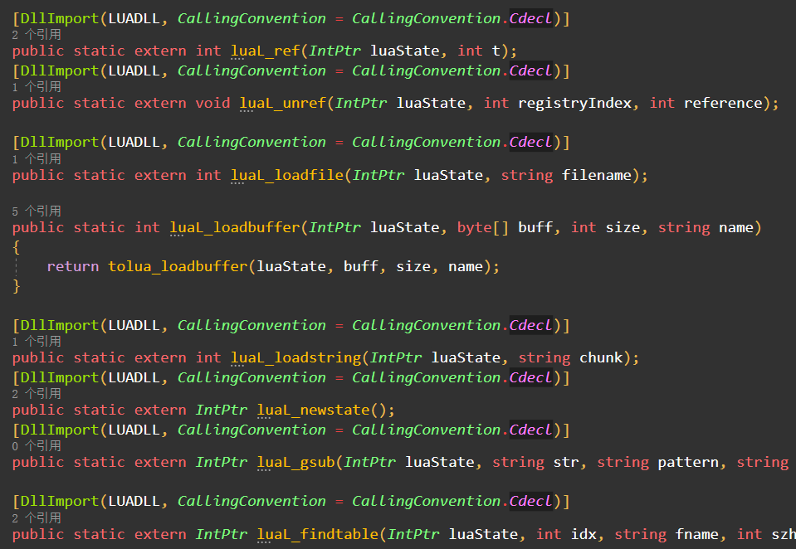Click the closing brace of luaL_loadbuffer body

point(17,287)
